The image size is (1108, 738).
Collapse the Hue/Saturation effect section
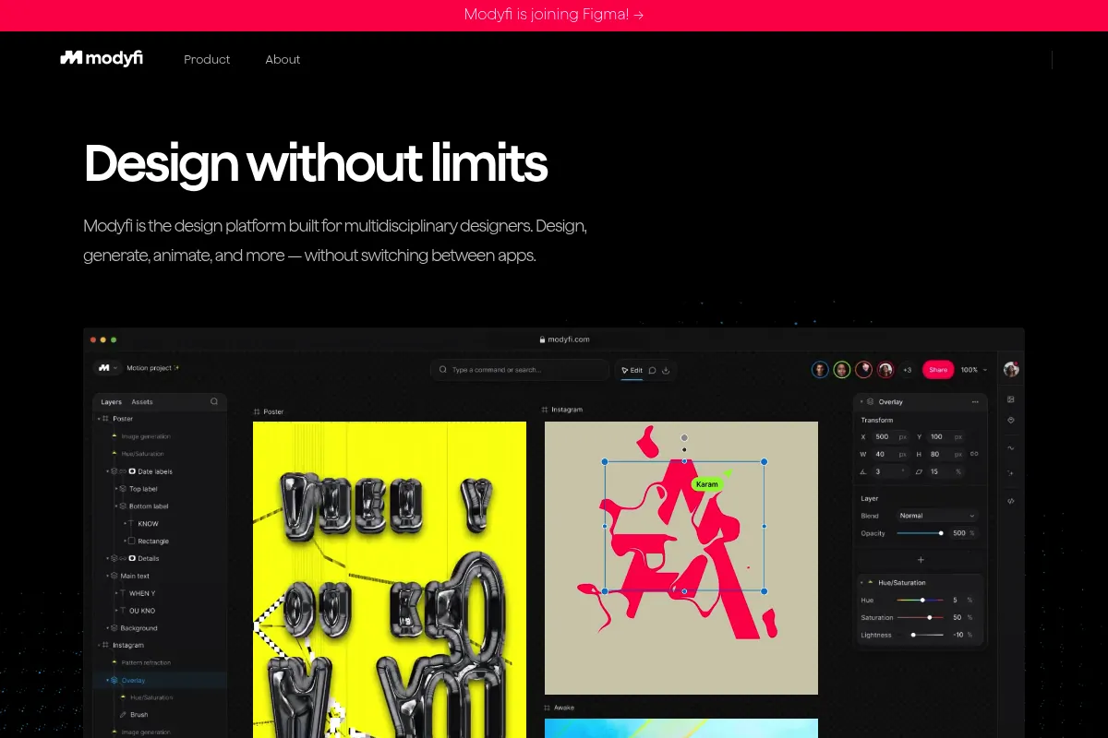coord(862,583)
